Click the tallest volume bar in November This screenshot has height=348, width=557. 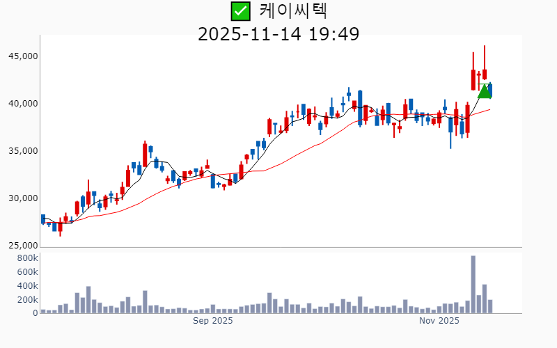click(x=473, y=285)
